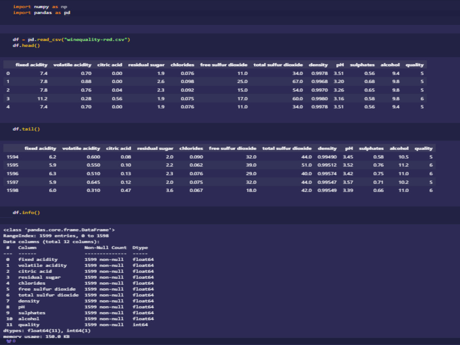The height and width of the screenshot is (345, 460).
Task: Select row index "1598" in tail table
Action: [x=12, y=190]
